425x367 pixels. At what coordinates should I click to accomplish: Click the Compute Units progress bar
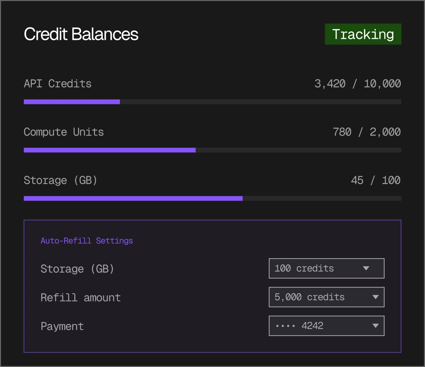(x=212, y=150)
